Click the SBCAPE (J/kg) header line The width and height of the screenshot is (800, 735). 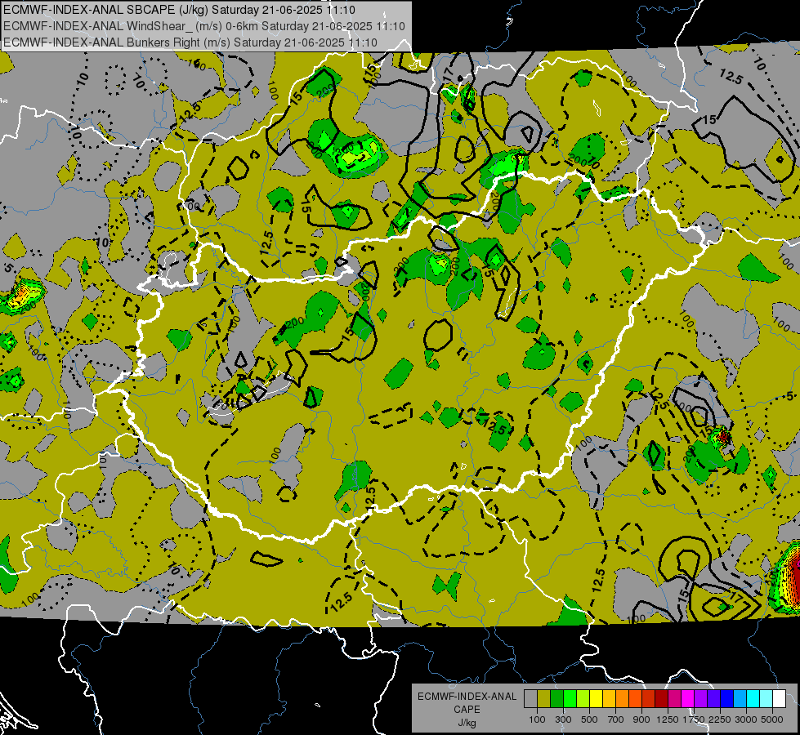179,10
